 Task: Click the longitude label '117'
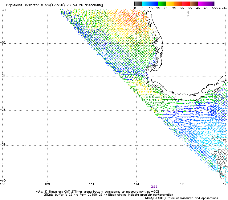(x=181, y=184)
